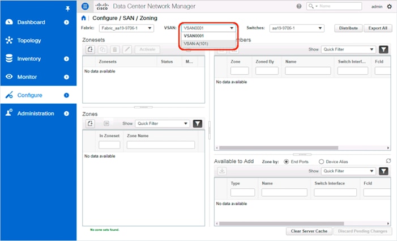Click Clear Server Cache button
397x241 pixels.
309,231
